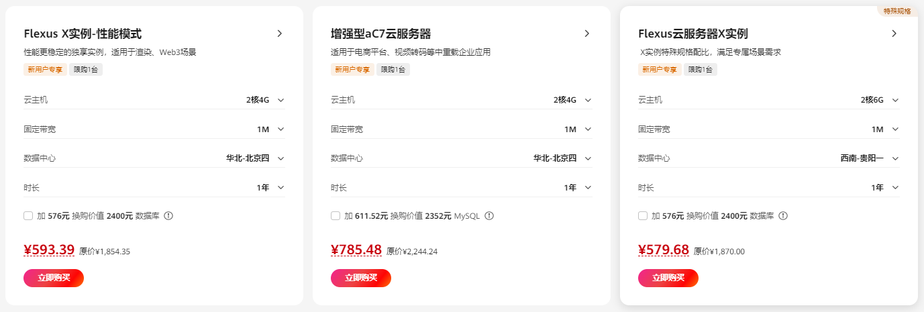924x312 pixels.
Task: Enable 576元 database add-on in first card
Action: 28,216
